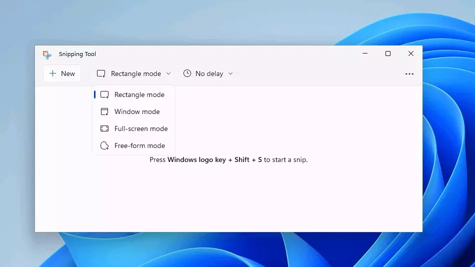Switch to Full-screen mode option

pos(141,129)
